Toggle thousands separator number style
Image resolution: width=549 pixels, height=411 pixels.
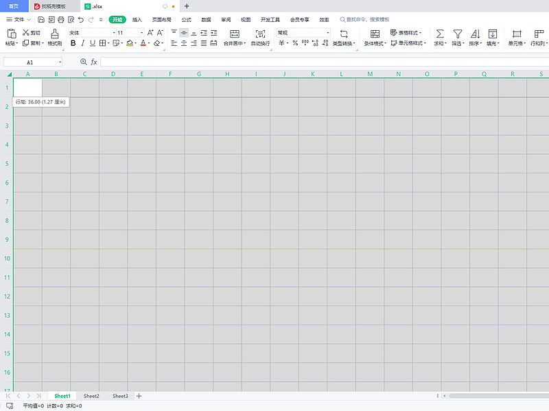click(305, 43)
